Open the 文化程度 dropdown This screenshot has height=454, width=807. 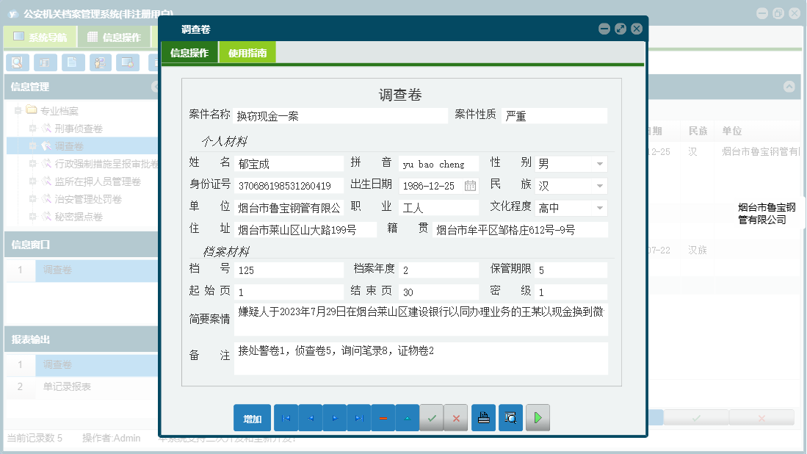(x=600, y=207)
